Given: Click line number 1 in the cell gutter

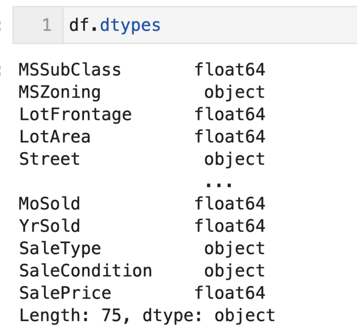Looking at the screenshot, I should 46,25.
